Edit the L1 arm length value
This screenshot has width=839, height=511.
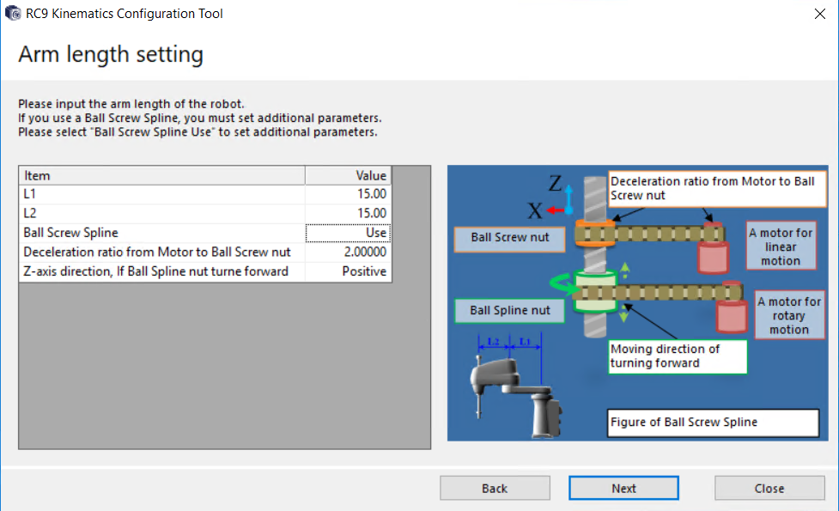coord(348,194)
